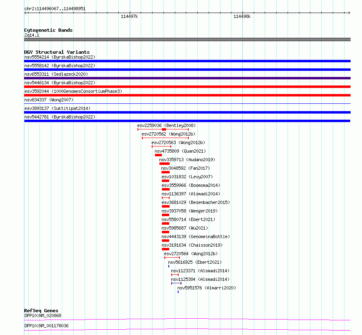362x335 pixels.
Task: Click nsv5985687 (Wu2021) label
Action: pos(185,228)
